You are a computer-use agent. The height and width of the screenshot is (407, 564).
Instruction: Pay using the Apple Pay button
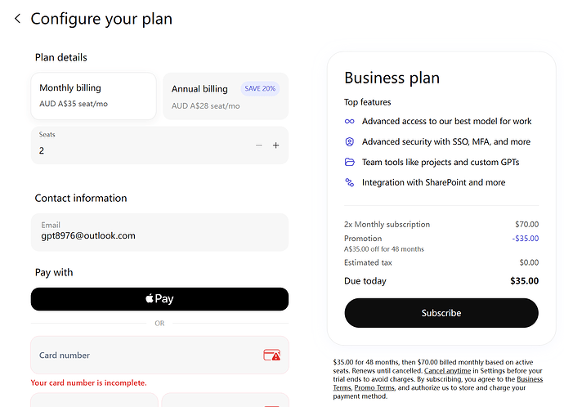(x=159, y=299)
